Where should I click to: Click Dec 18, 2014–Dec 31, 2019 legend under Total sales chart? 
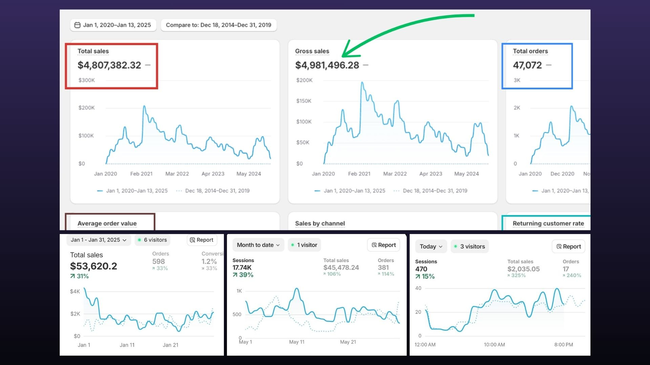213,191
